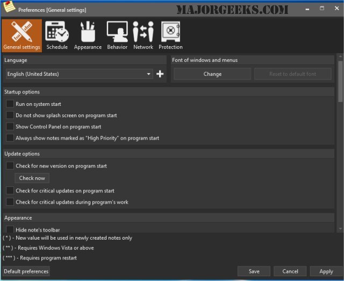This screenshot has width=344, height=281.
Task: Open the Protection preferences section
Action: [170, 35]
